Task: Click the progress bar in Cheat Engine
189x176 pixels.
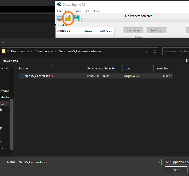Action: [135, 20]
